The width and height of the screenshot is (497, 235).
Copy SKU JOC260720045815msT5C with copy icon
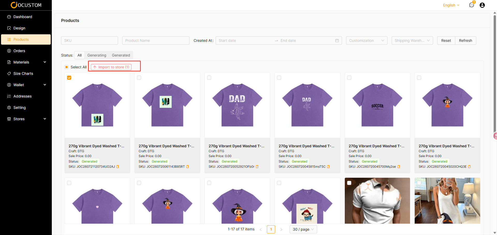328,167
